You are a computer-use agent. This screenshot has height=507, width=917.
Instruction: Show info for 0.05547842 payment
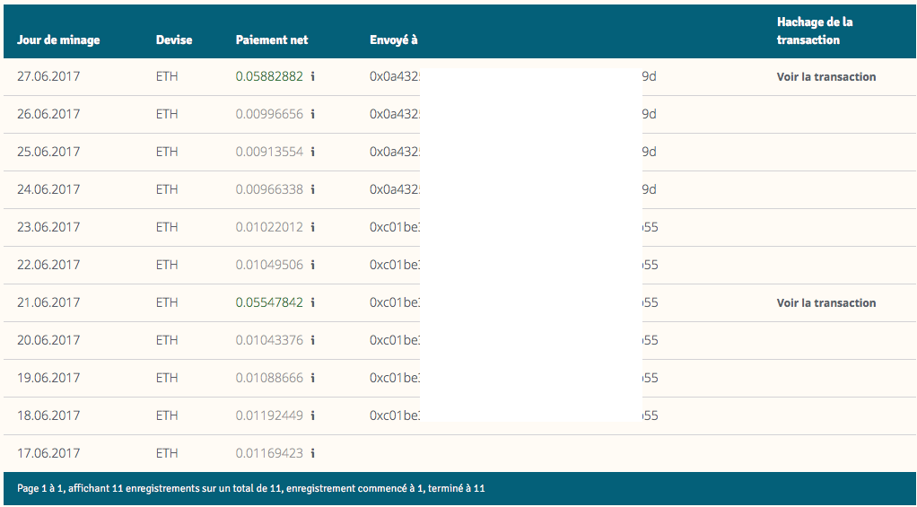pos(313,302)
